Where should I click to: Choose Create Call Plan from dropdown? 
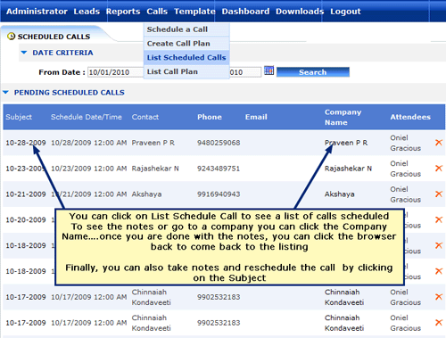(x=186, y=44)
